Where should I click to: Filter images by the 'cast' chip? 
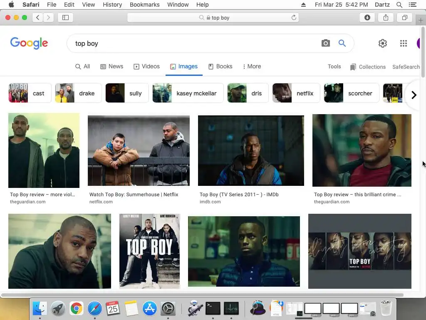30,93
